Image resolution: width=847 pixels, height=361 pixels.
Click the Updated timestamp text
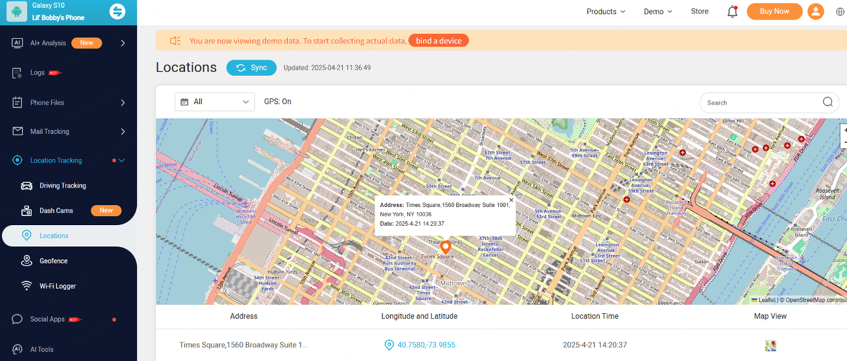(x=327, y=68)
